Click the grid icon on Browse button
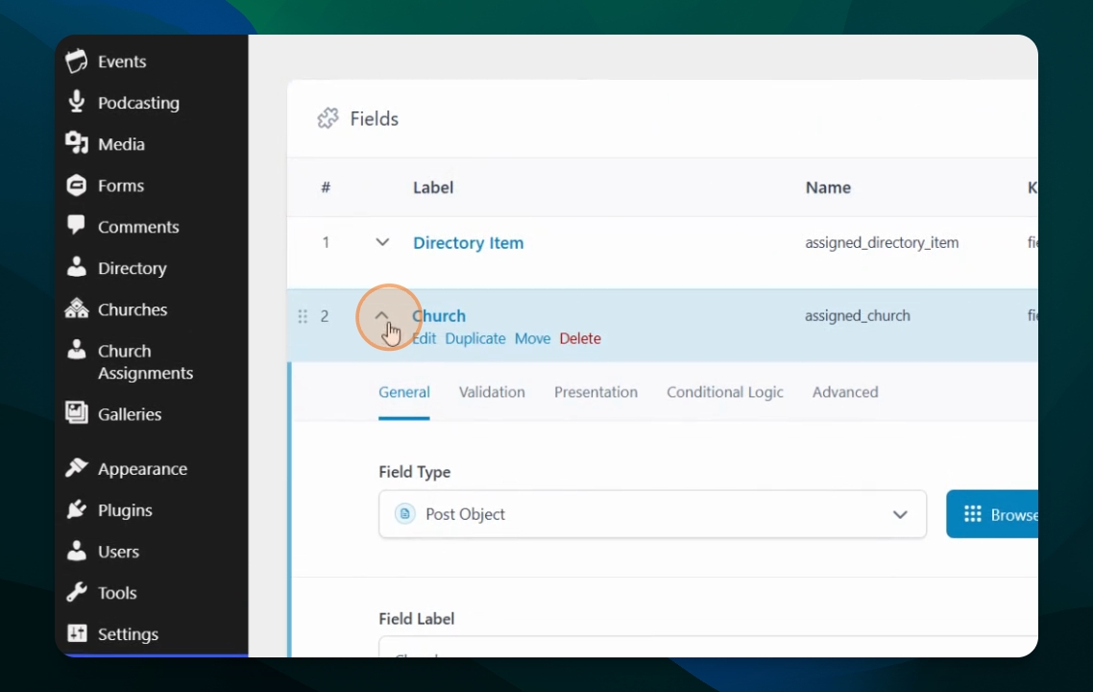This screenshot has height=692, width=1093. click(x=972, y=514)
